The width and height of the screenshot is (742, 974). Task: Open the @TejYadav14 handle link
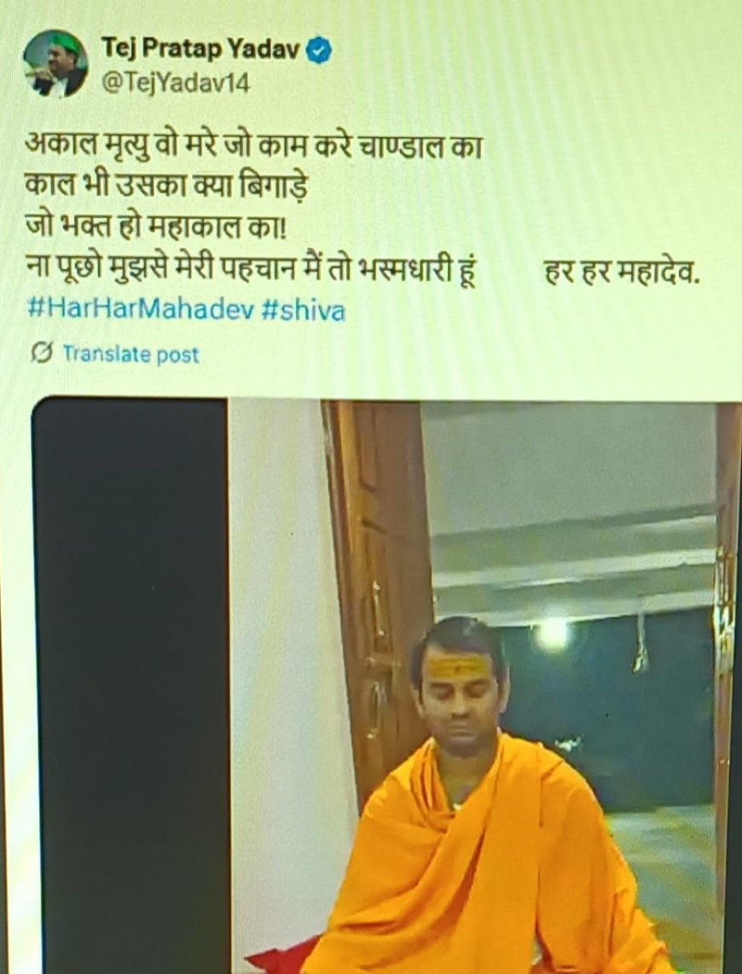175,84
